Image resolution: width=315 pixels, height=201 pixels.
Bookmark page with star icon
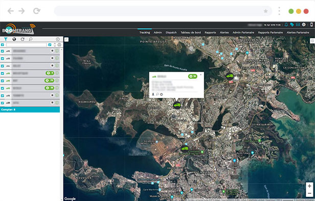pos(265,11)
